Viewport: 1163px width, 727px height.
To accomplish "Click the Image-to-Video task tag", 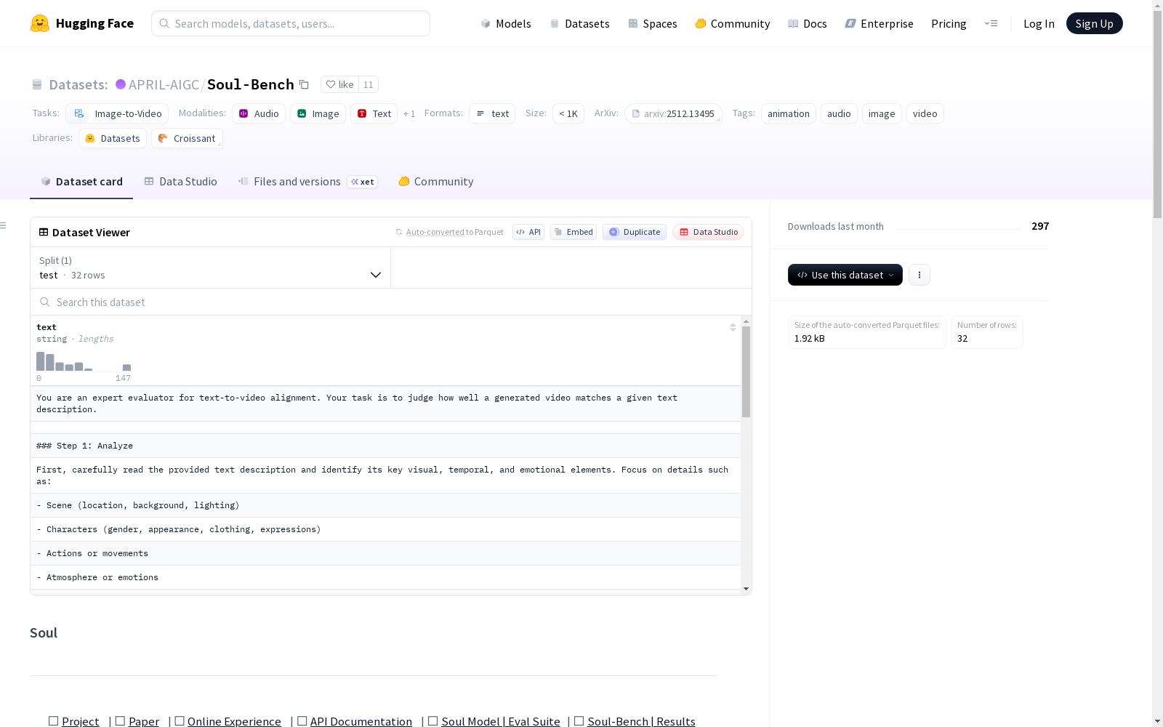I will click(x=117, y=113).
